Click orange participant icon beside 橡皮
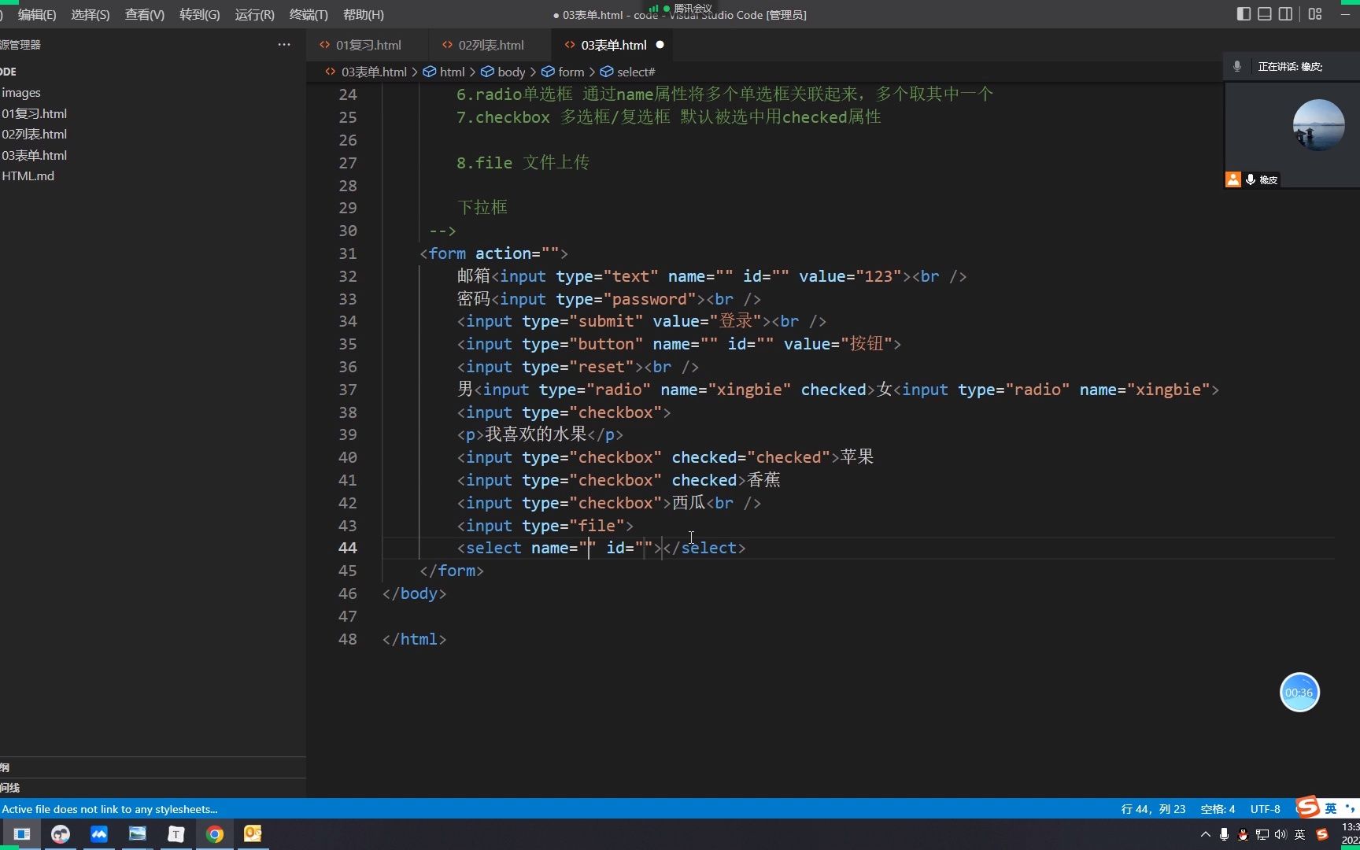 click(1233, 180)
